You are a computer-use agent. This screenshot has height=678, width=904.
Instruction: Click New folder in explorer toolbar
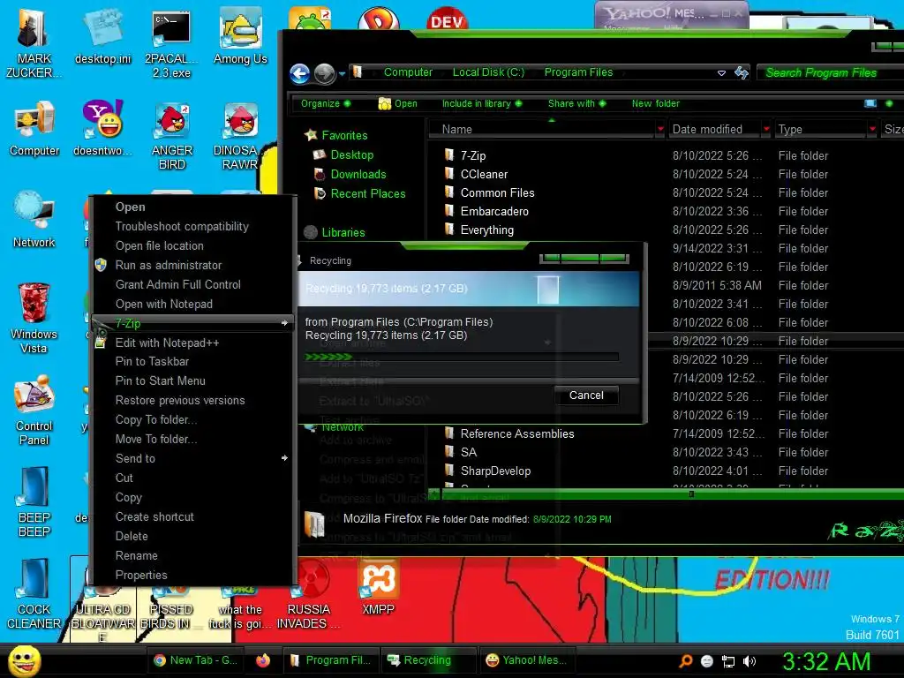pyautogui.click(x=656, y=104)
